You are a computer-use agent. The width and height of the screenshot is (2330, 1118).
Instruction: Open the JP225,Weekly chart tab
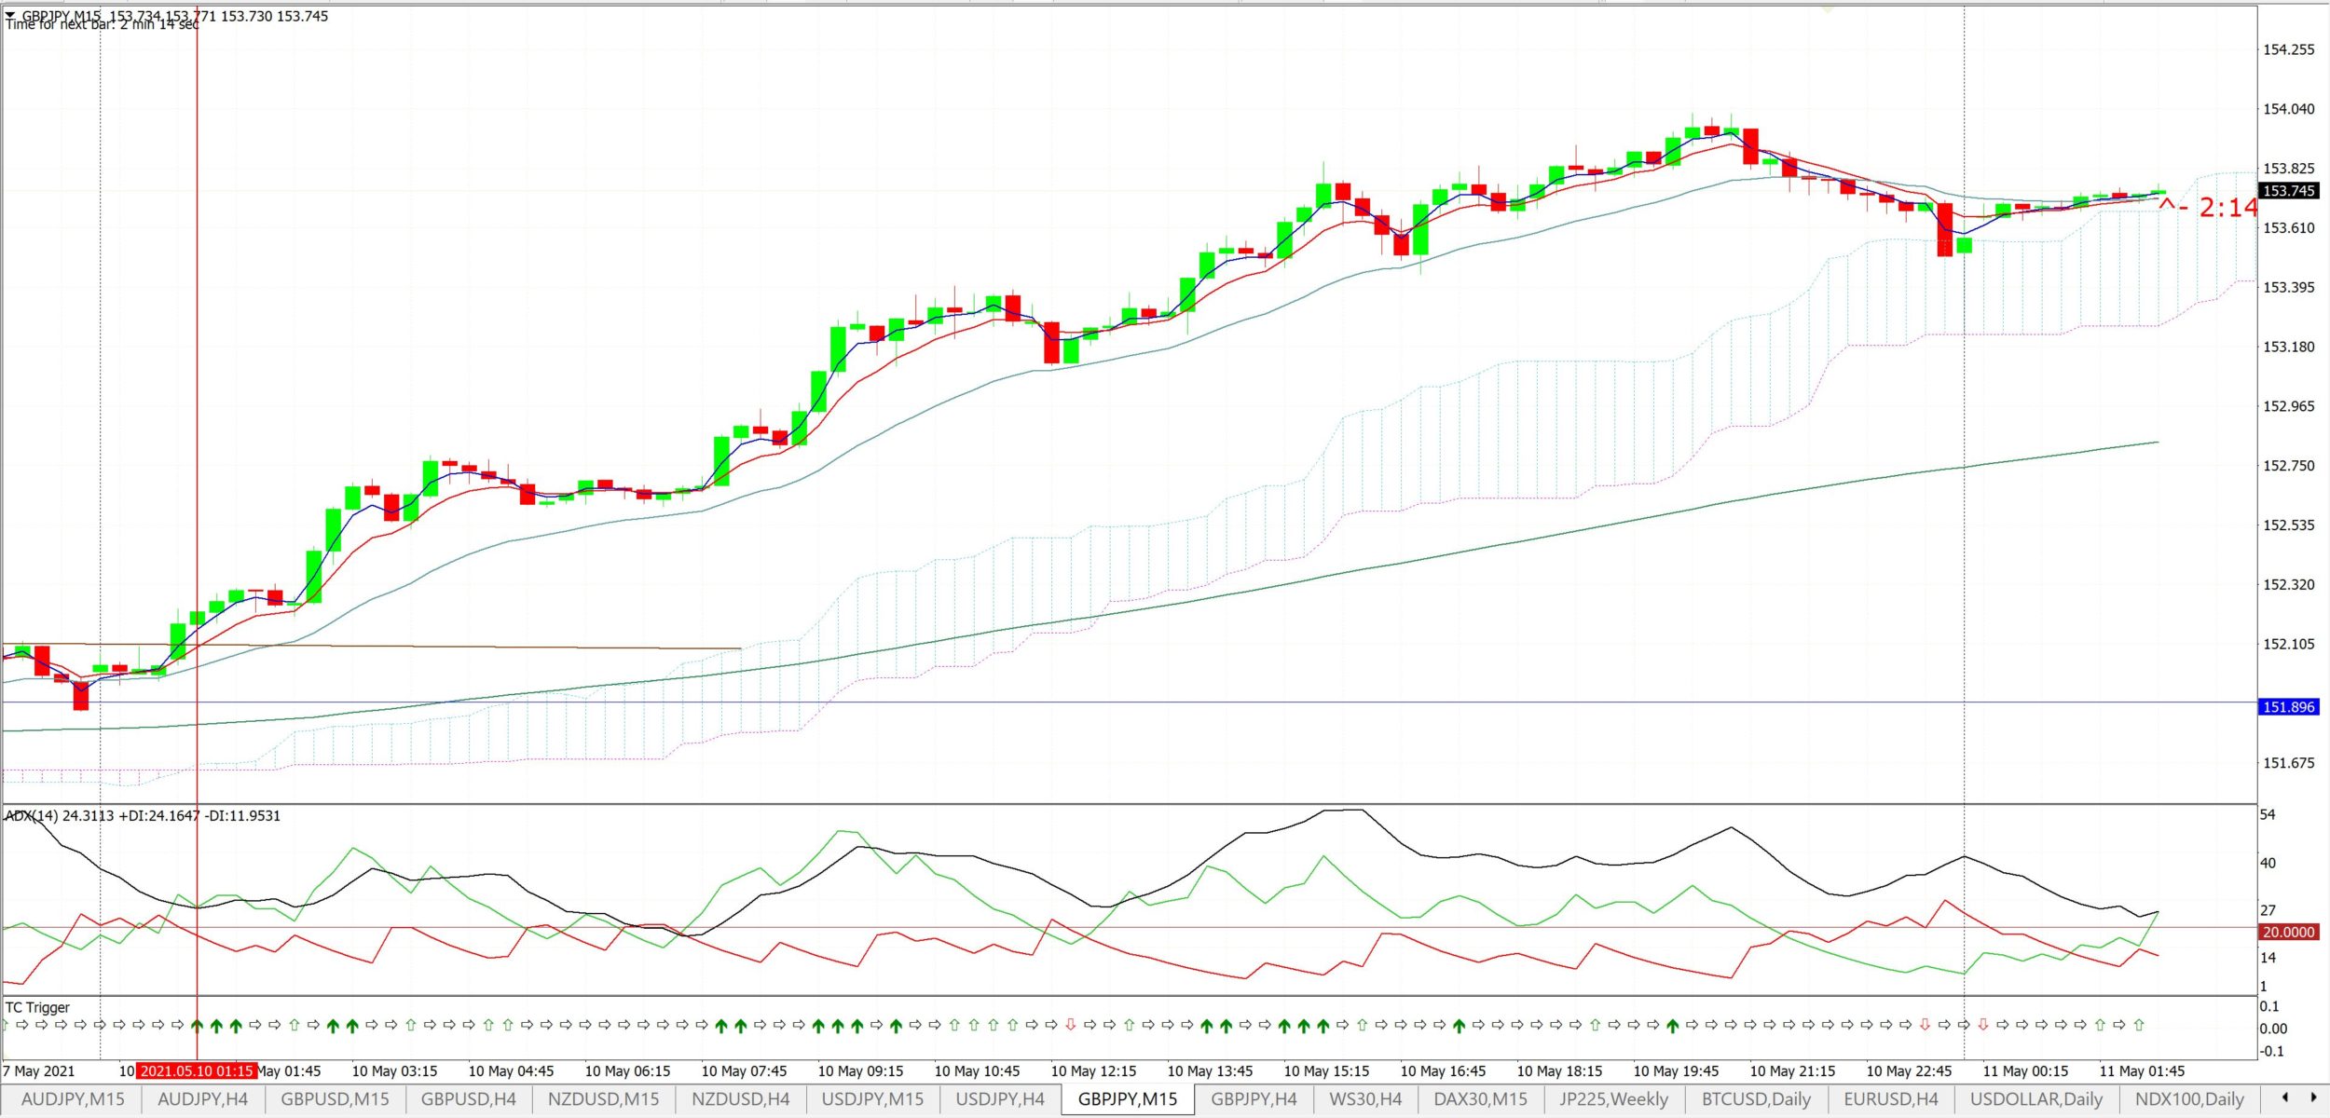click(x=1614, y=1099)
